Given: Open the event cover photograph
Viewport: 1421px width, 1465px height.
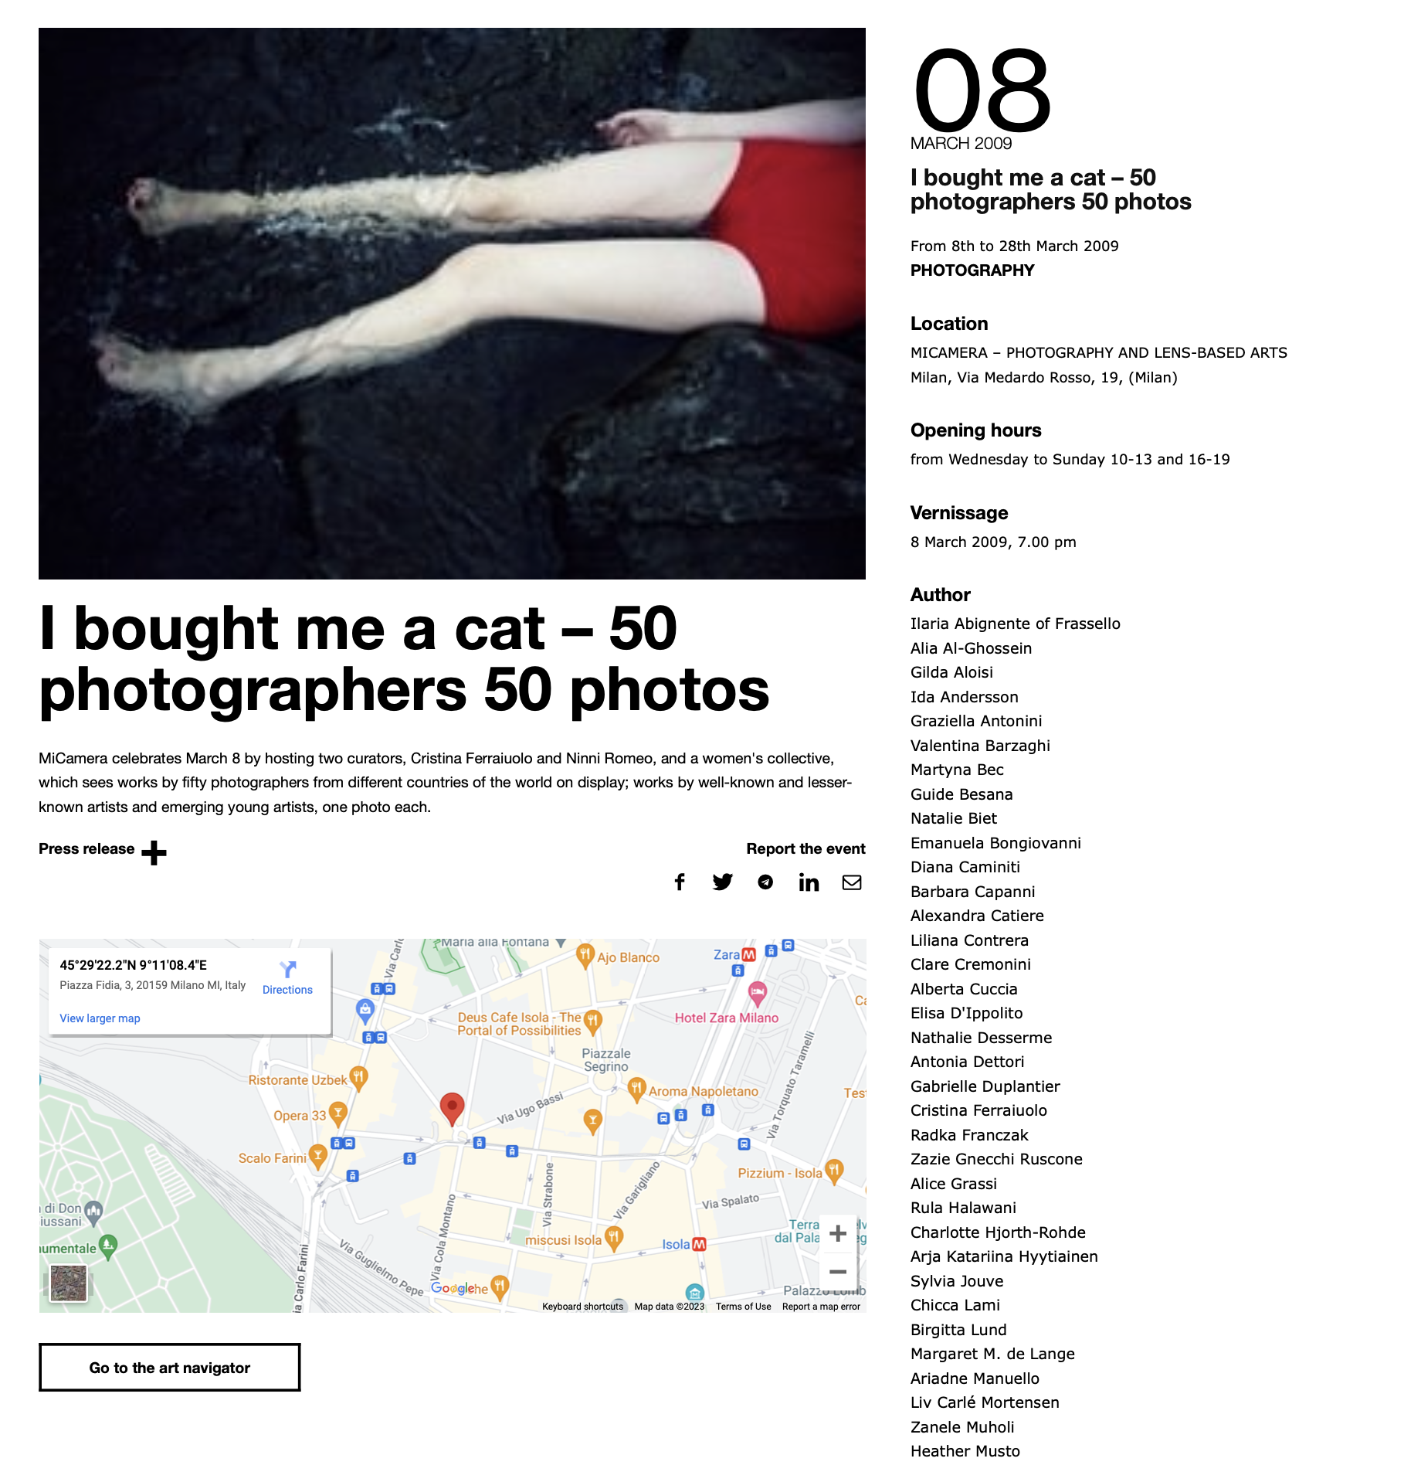Looking at the screenshot, I should point(452,304).
